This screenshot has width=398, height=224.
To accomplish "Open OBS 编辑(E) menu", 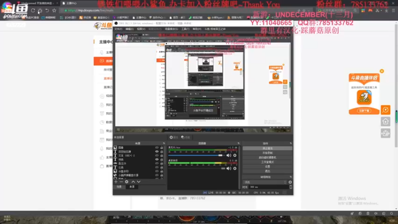I will point(129,29).
